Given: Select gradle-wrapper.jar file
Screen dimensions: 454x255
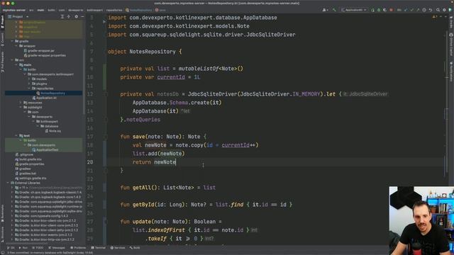Looking at the screenshot, I should tap(41, 50).
